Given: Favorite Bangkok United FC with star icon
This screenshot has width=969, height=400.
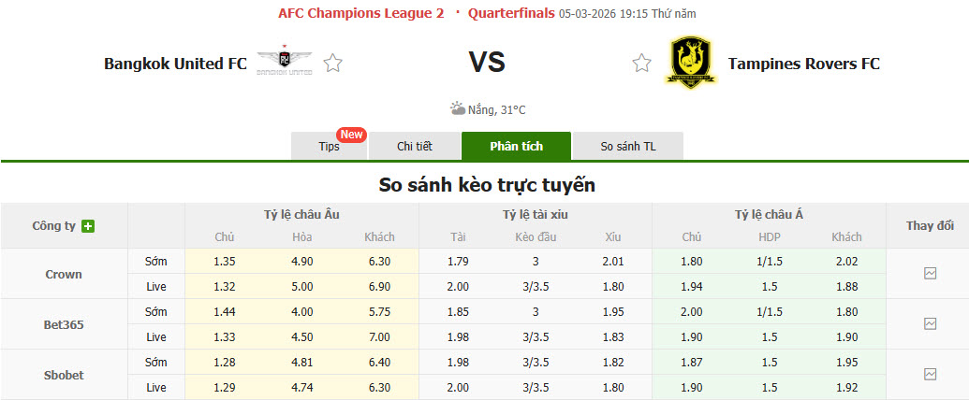Looking at the screenshot, I should [333, 63].
